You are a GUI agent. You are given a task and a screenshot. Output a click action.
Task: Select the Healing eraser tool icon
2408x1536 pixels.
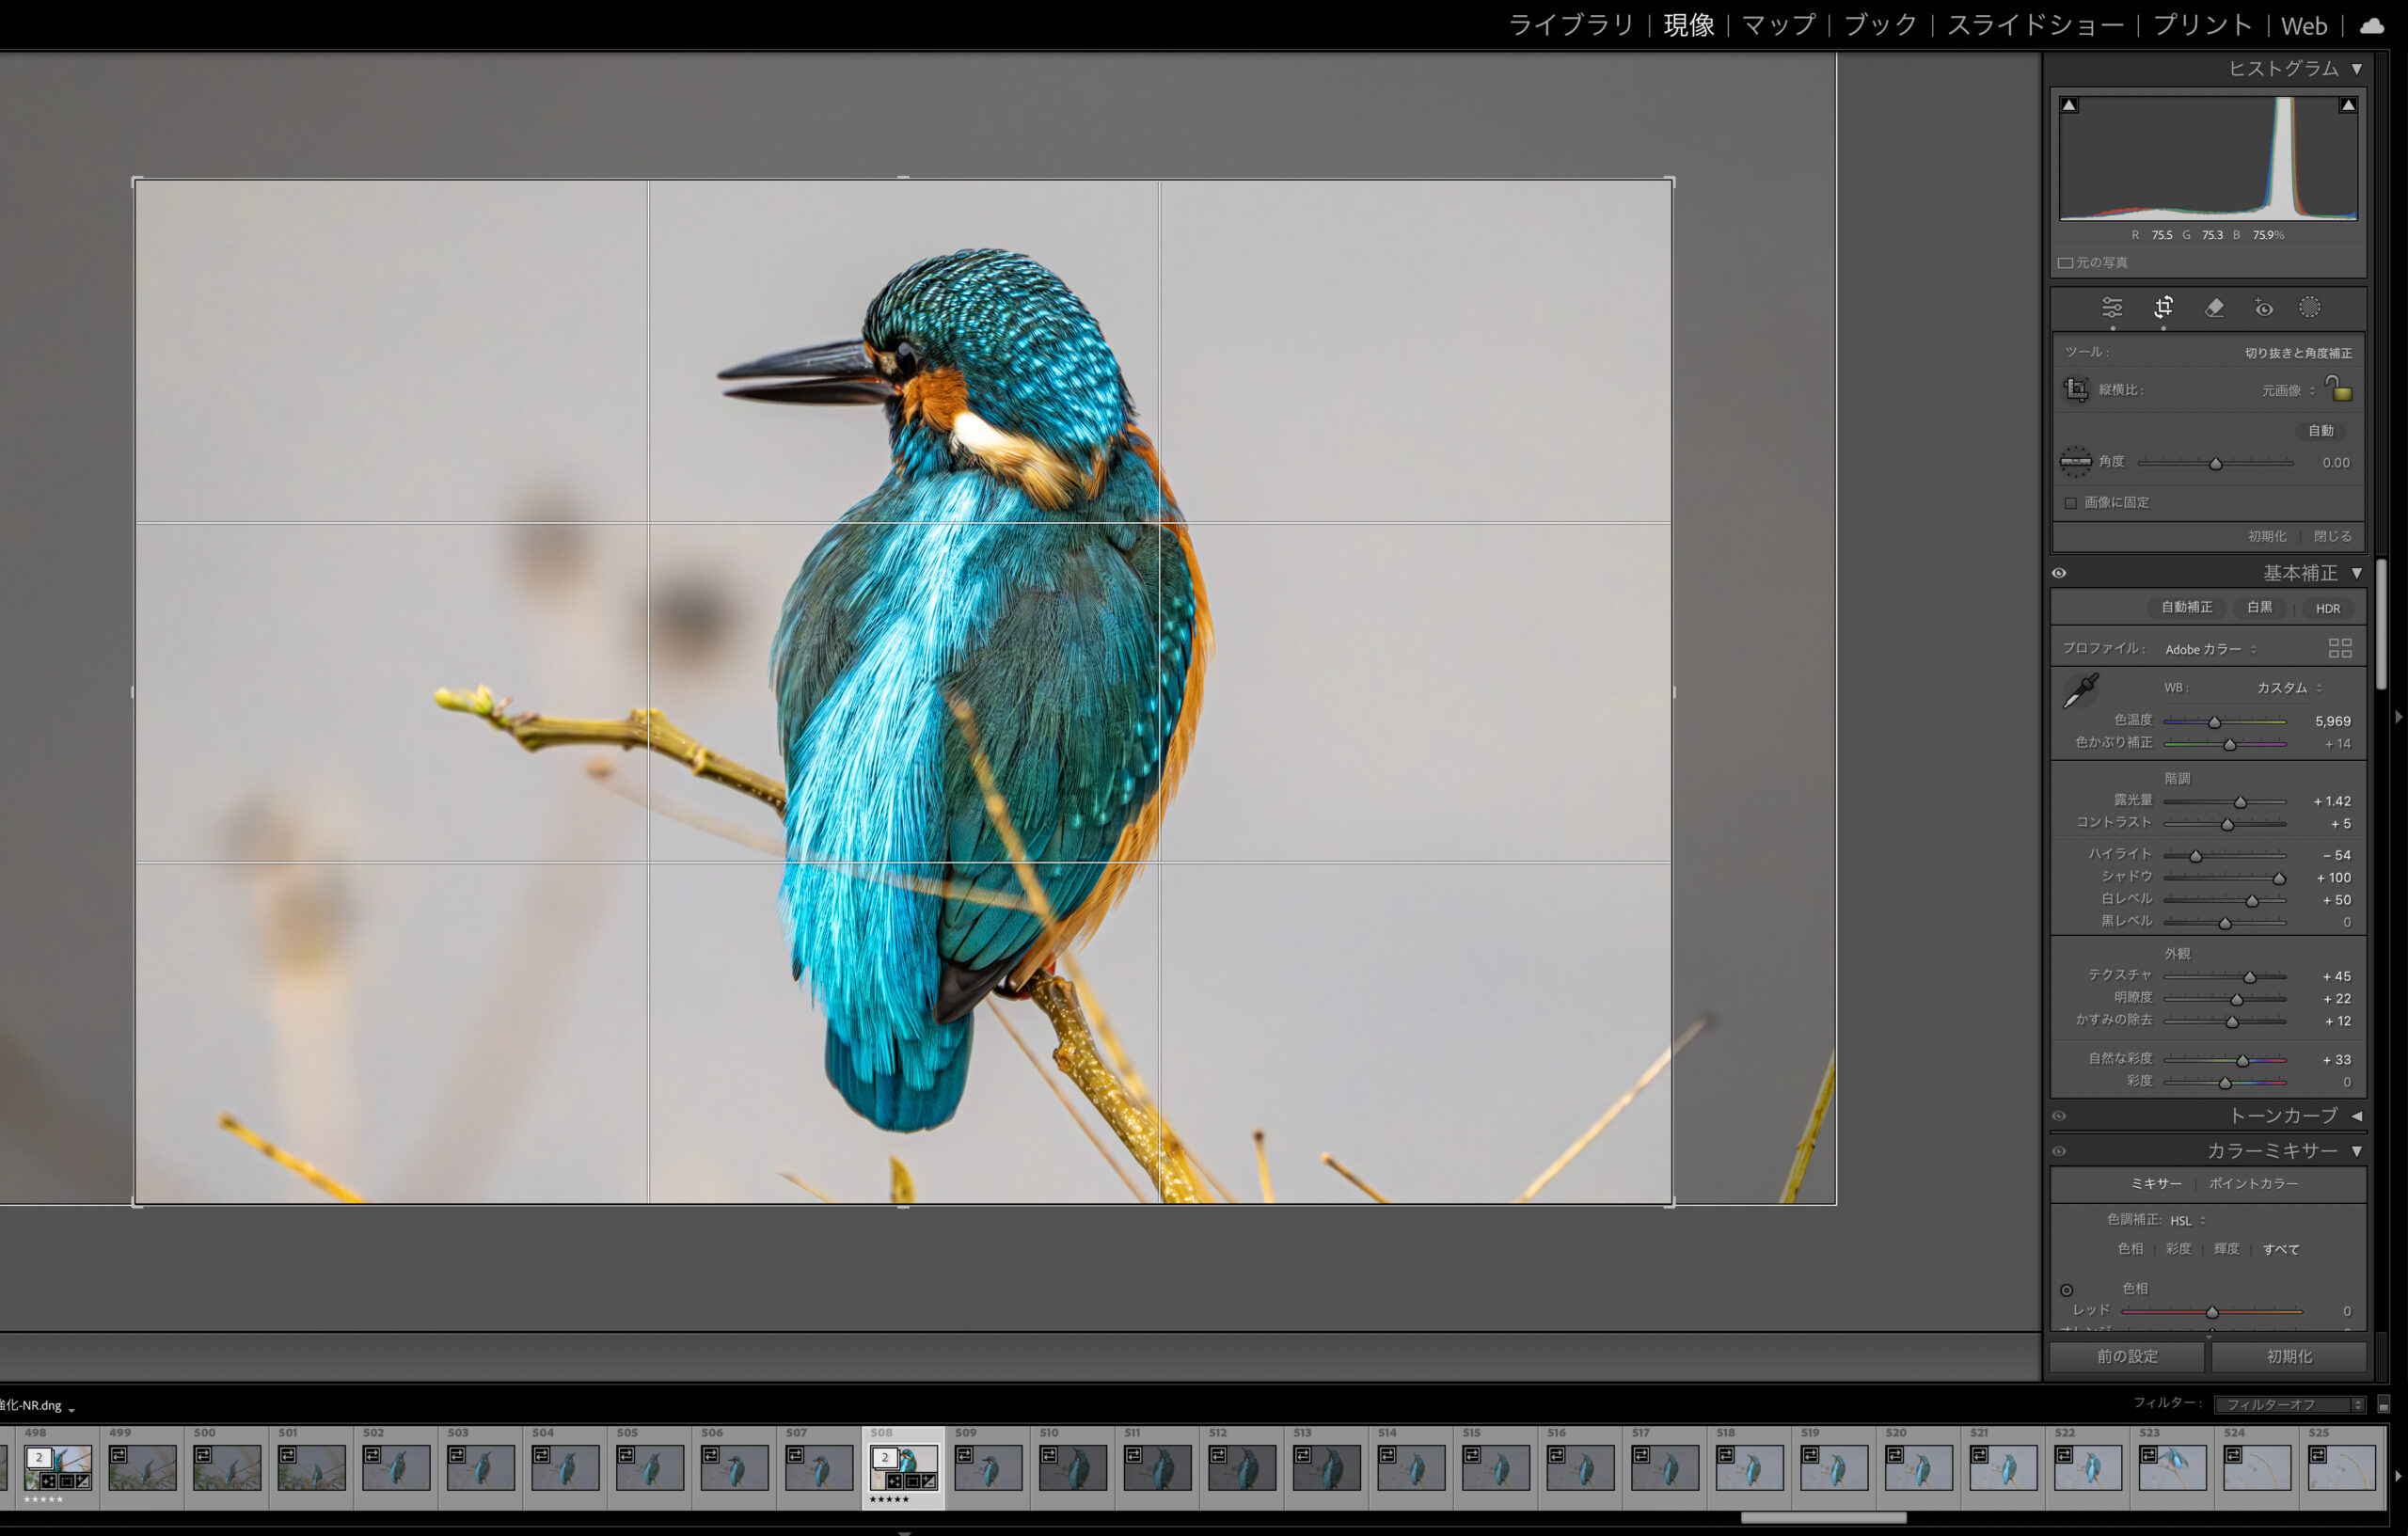(x=2214, y=308)
